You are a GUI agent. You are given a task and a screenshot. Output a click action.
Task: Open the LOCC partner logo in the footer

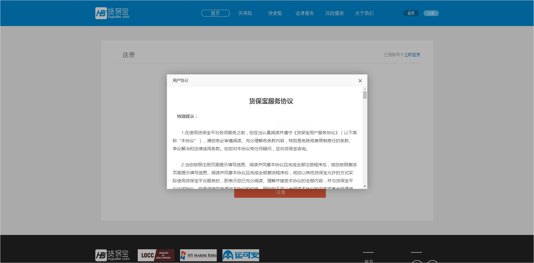pos(156,255)
